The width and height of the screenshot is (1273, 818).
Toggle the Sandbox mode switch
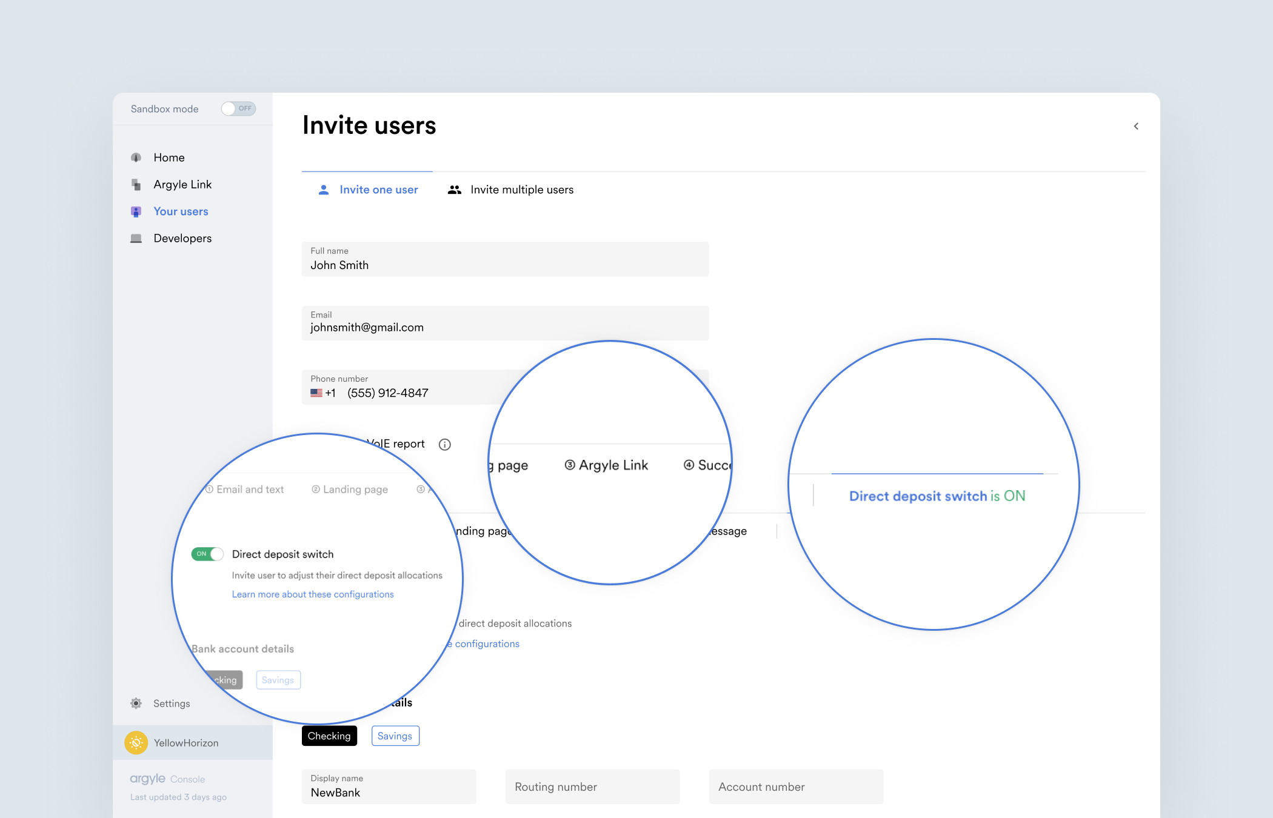[238, 109]
